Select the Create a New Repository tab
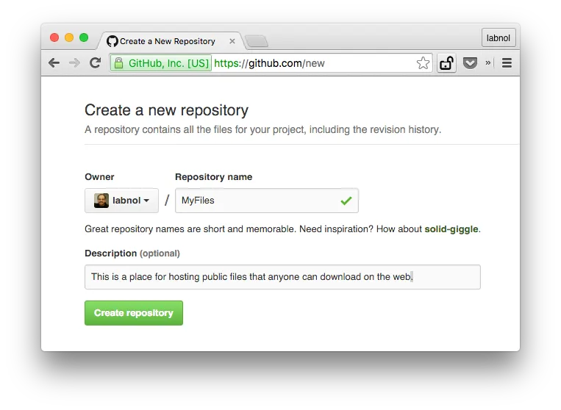Viewport: 561px width, 410px height. point(171,41)
